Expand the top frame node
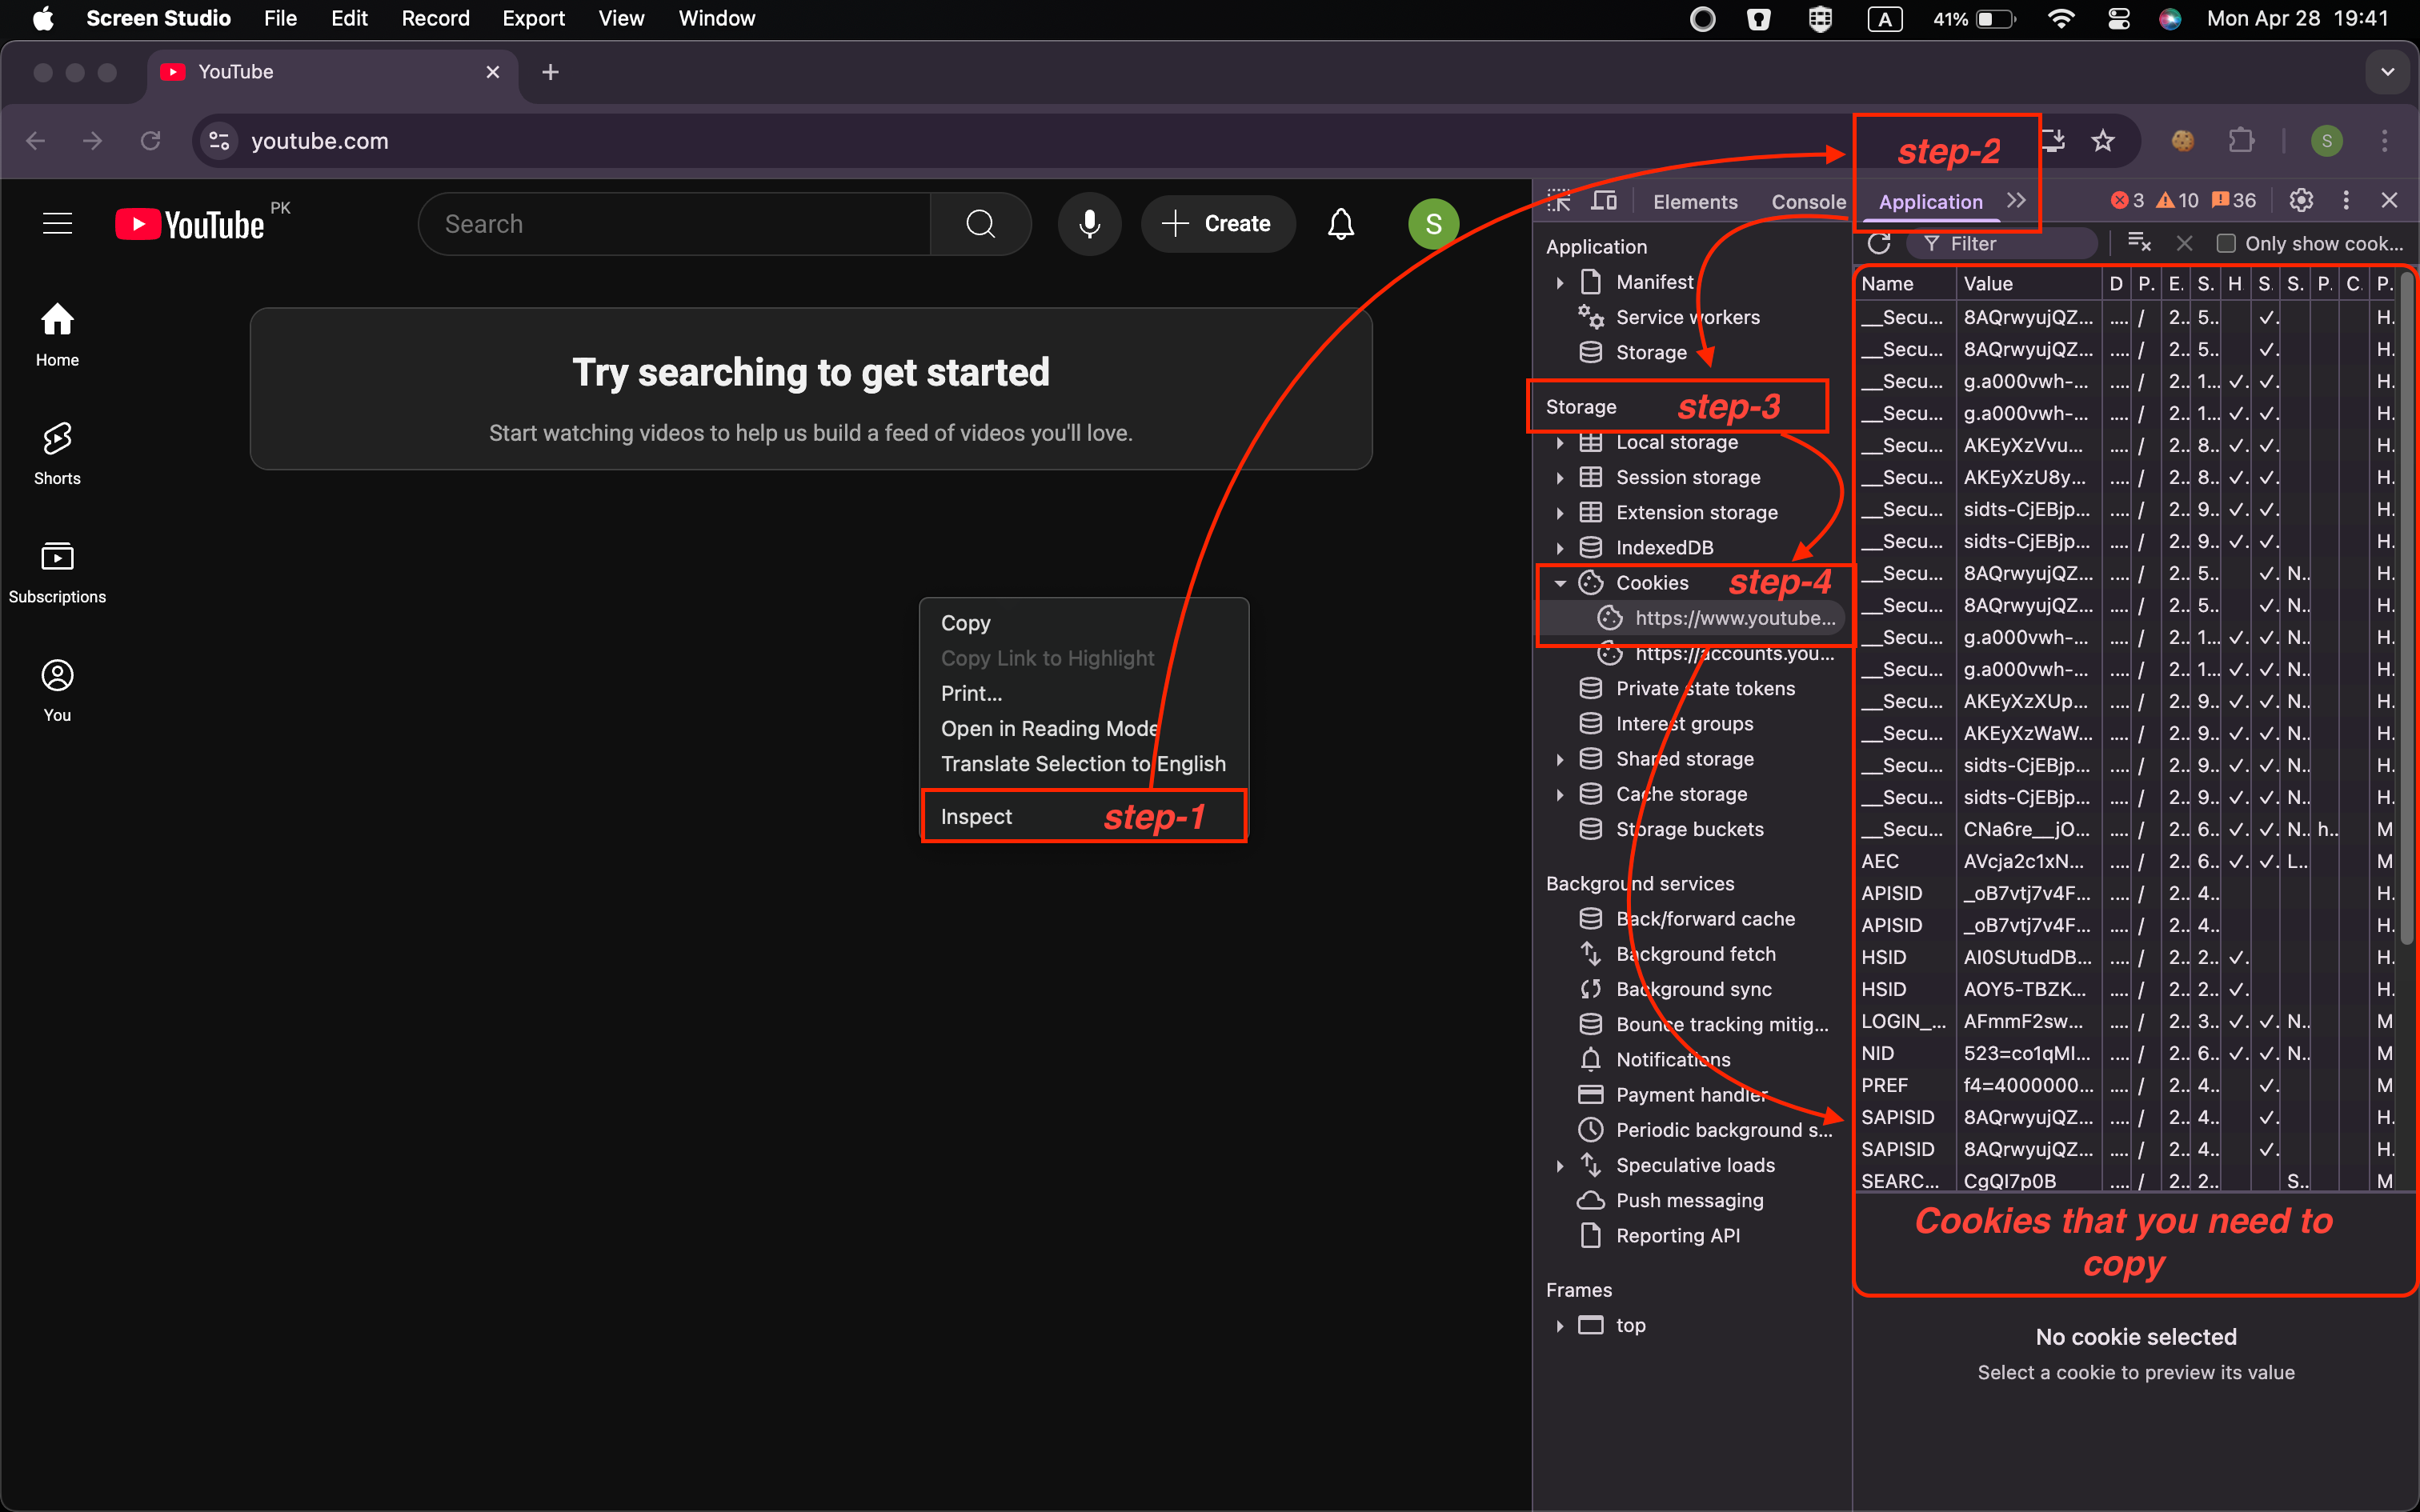 pos(1560,1325)
